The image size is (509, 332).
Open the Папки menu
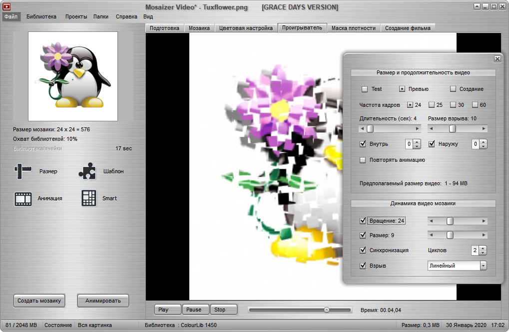(x=101, y=16)
